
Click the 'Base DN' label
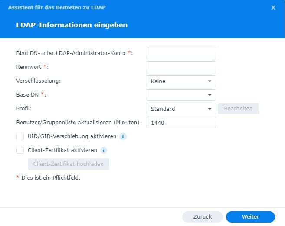click(27, 95)
